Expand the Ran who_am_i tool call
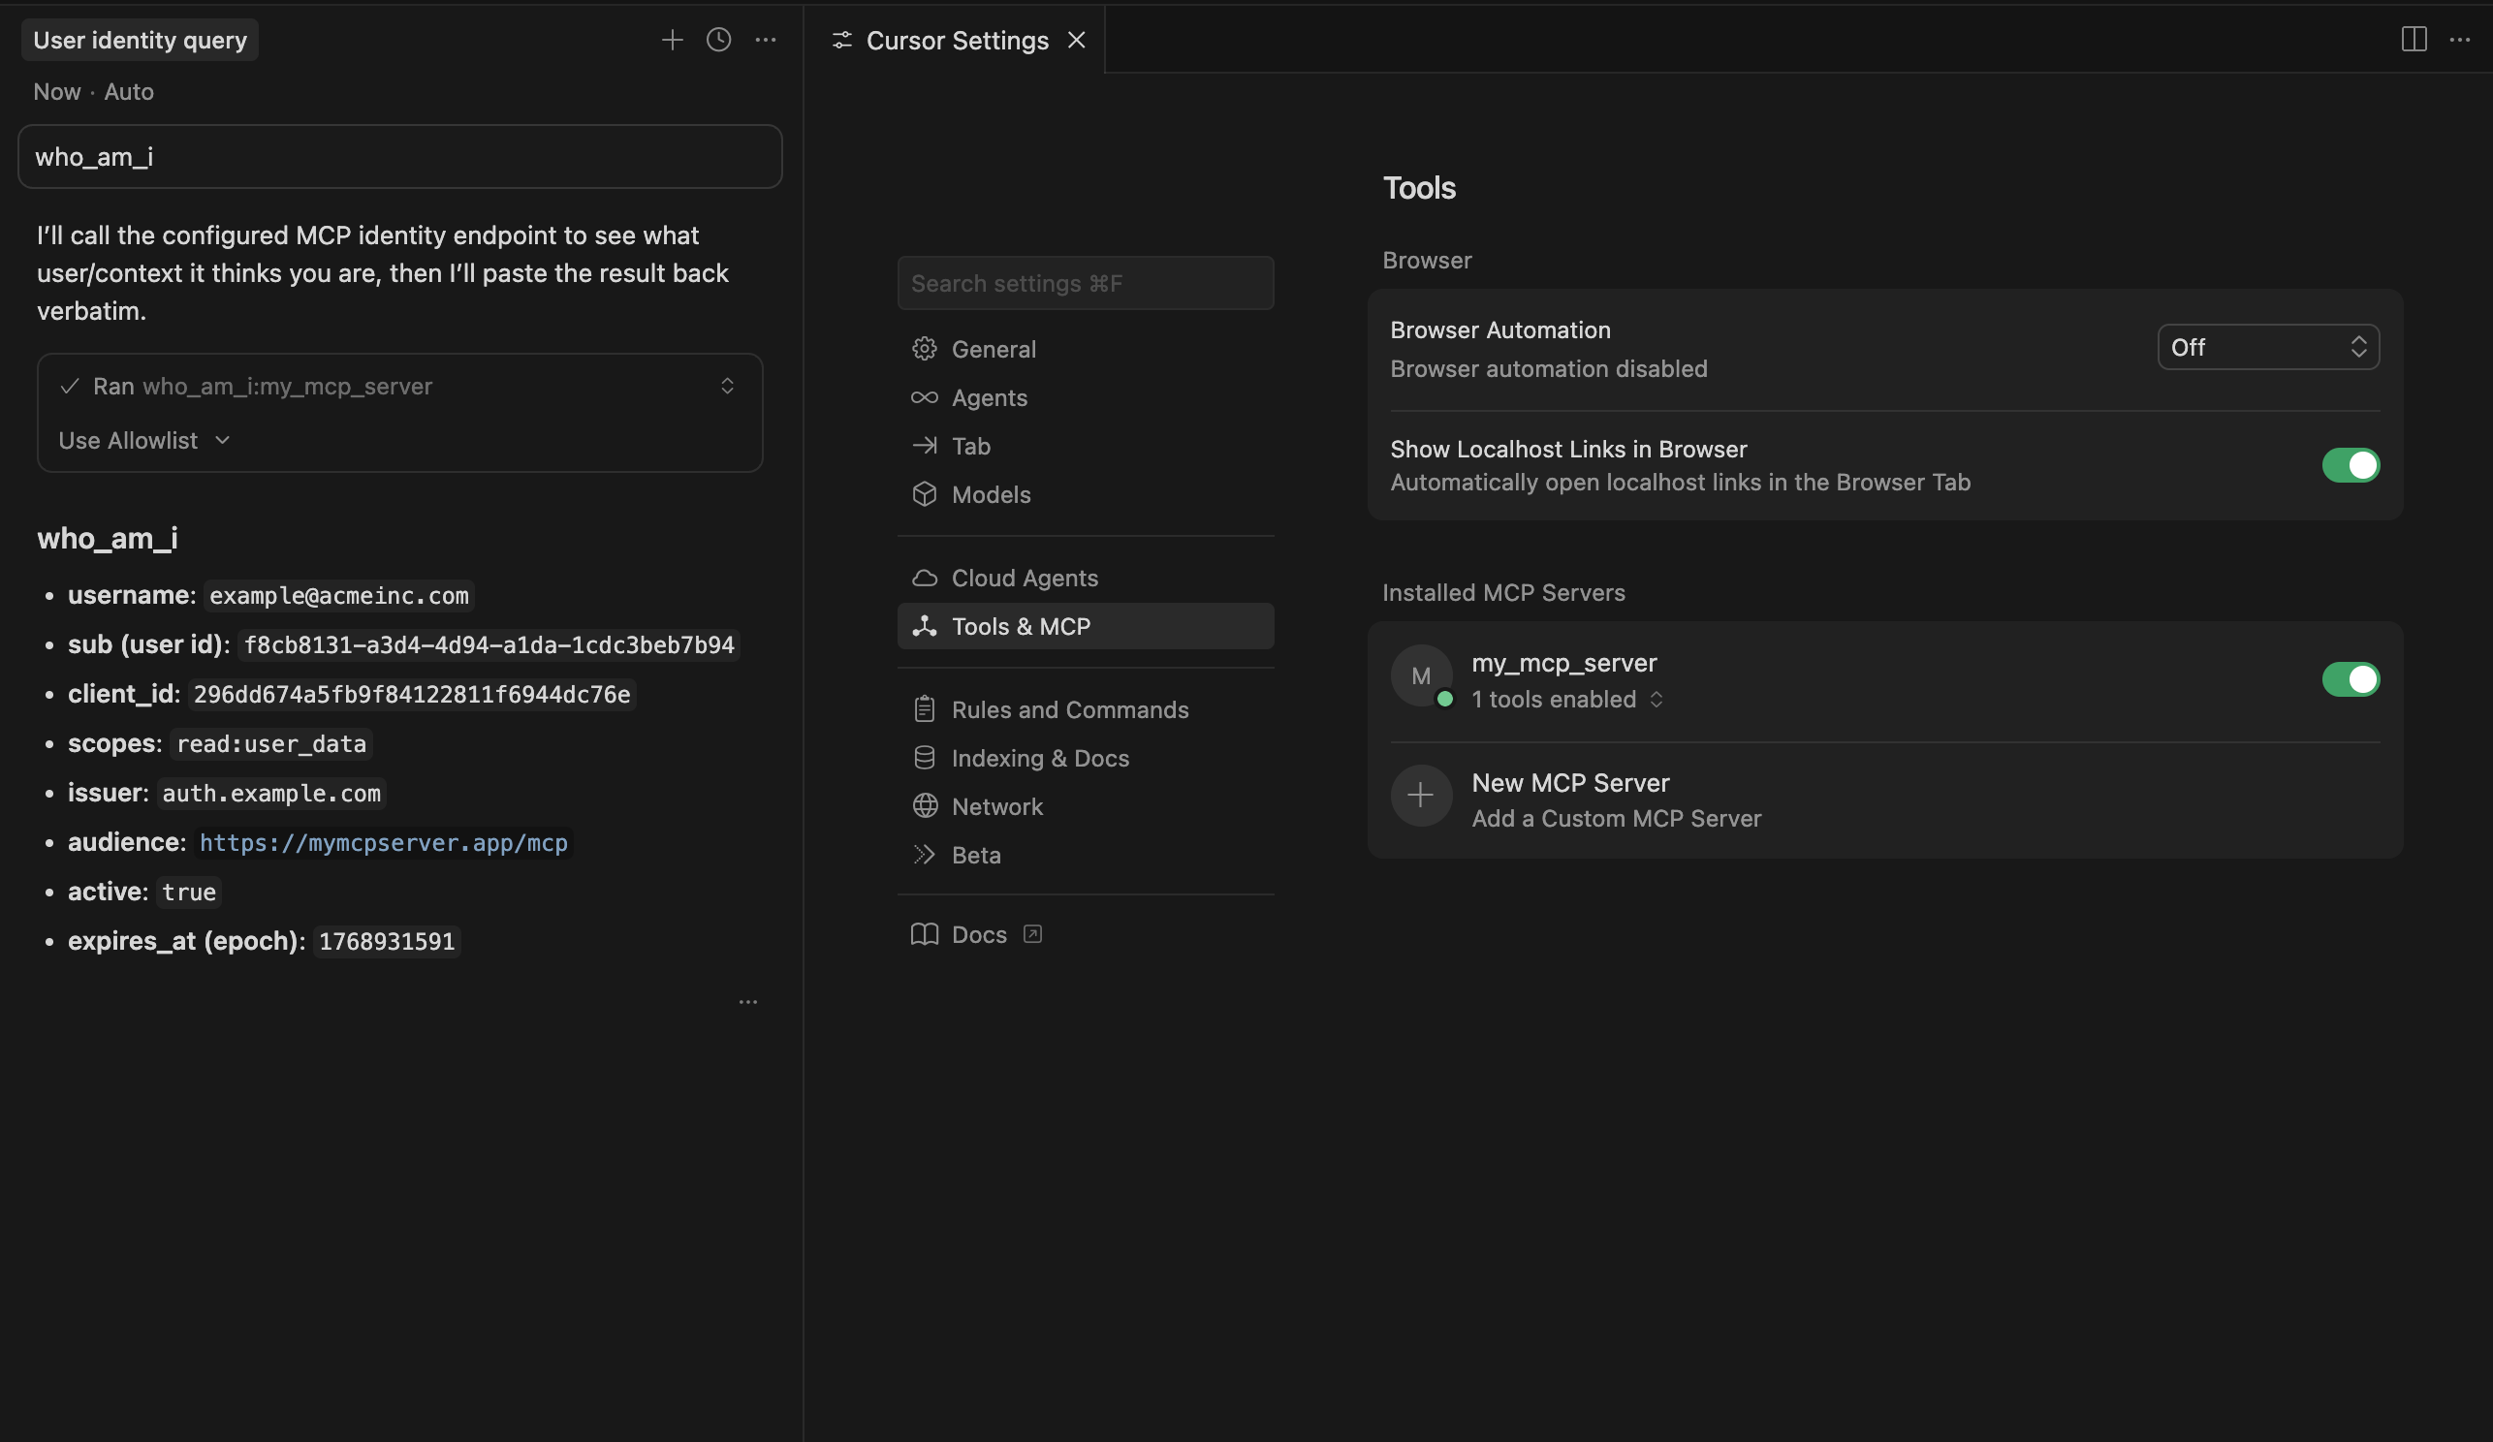This screenshot has height=1442, width=2493. point(727,386)
